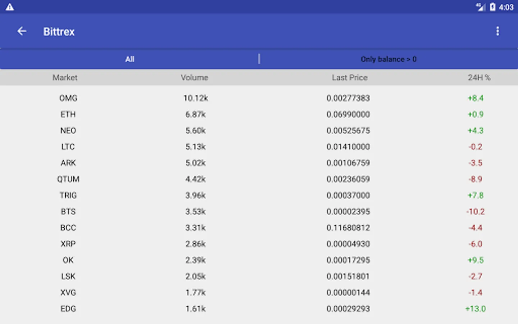Click last price 0.06990000
518x324 pixels.
(348, 114)
